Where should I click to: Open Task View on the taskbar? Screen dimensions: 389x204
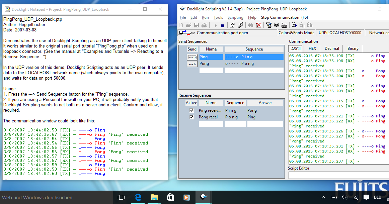(x=121, y=197)
